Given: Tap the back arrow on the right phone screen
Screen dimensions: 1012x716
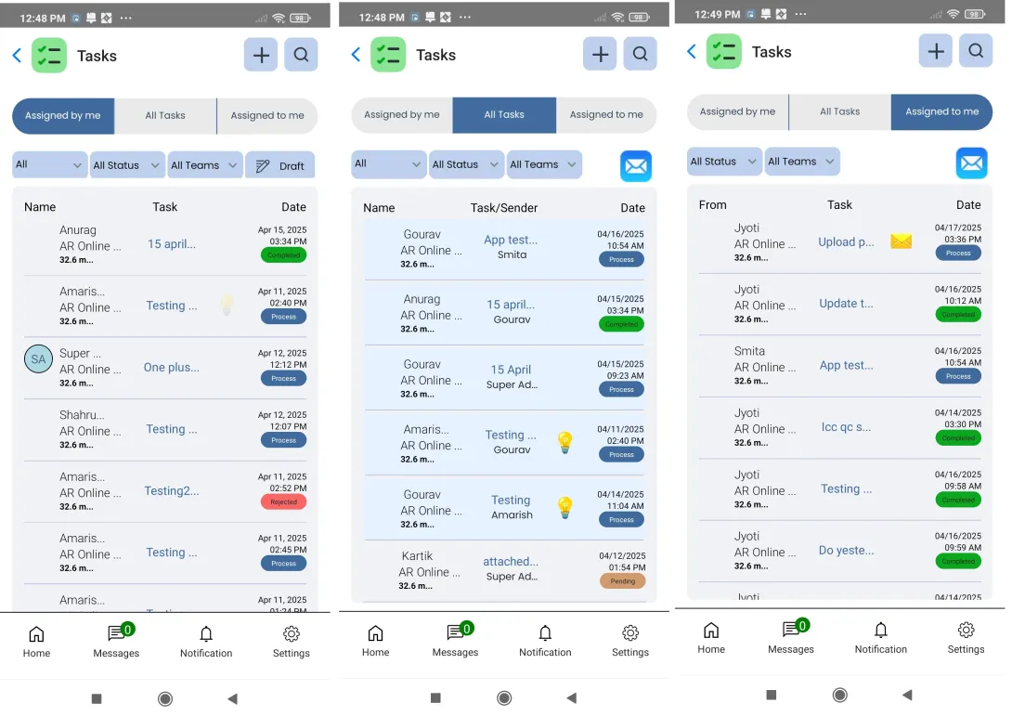Looking at the screenshot, I should coord(692,52).
